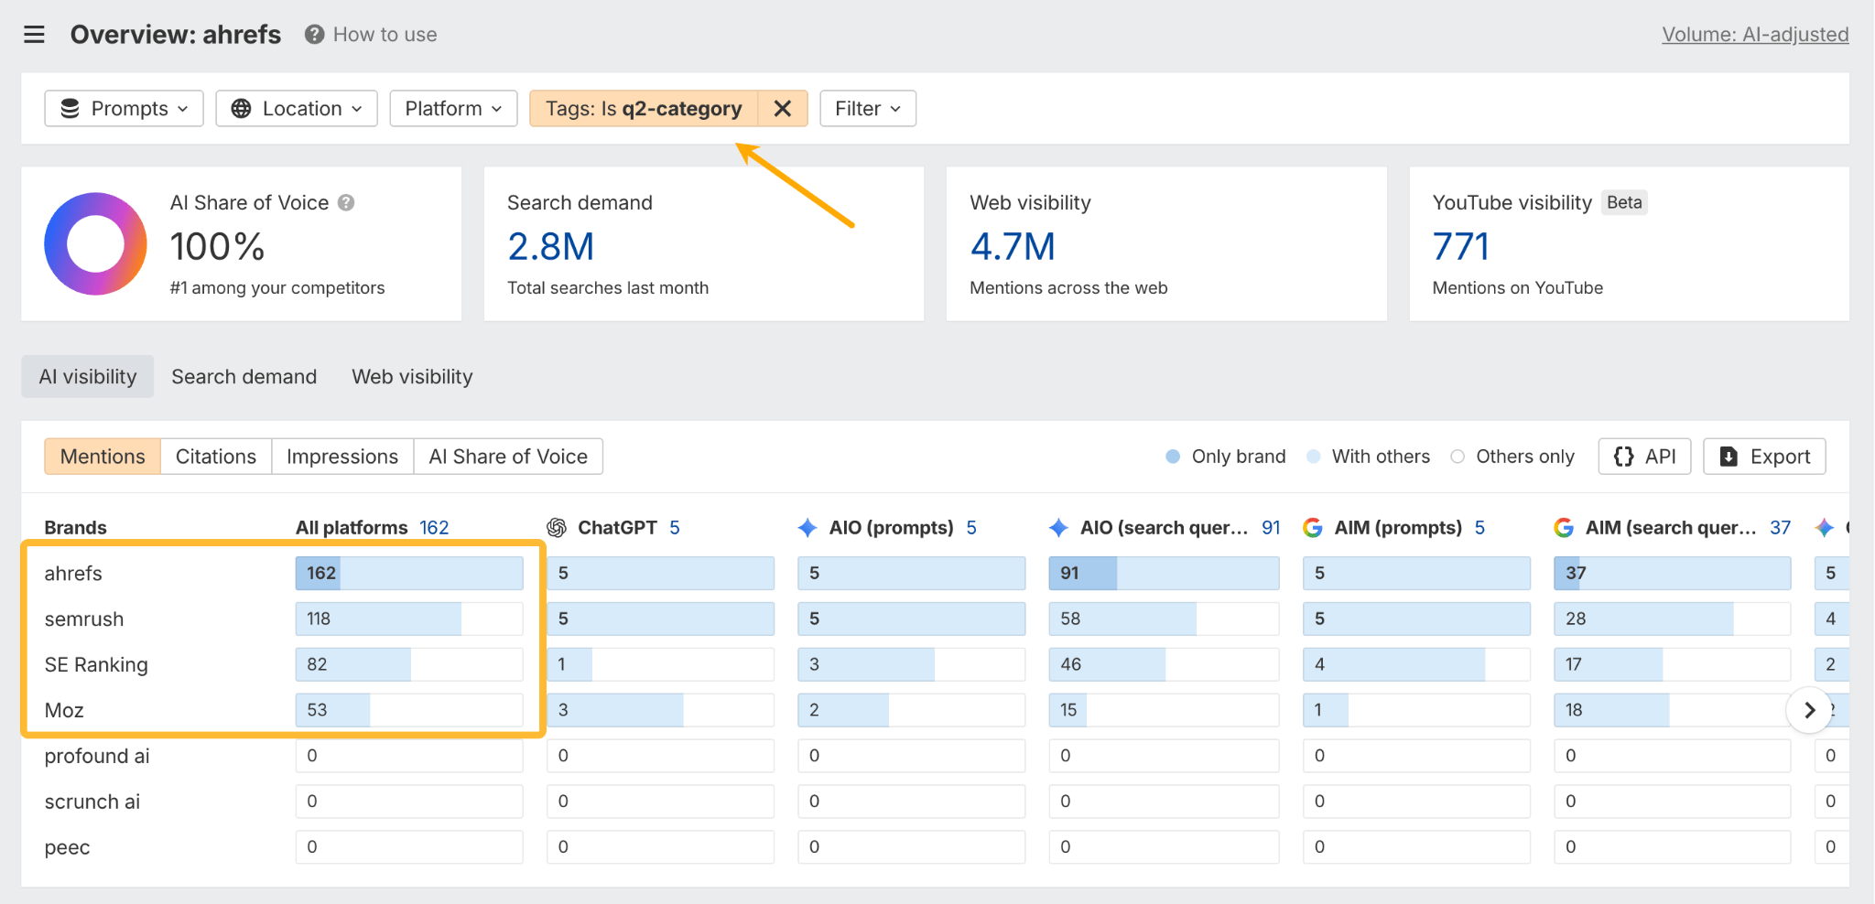Click the Moz All platforms bar 53
The width and height of the screenshot is (1875, 904).
tap(409, 710)
